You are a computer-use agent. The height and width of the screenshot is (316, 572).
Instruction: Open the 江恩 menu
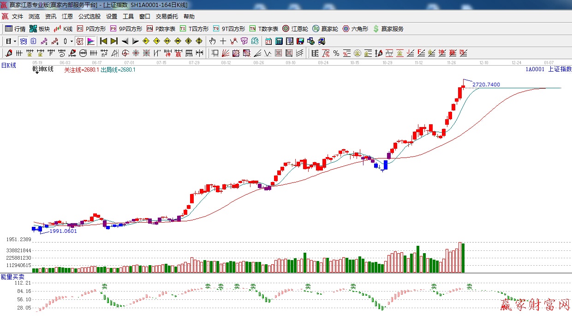pyautogui.click(x=67, y=17)
